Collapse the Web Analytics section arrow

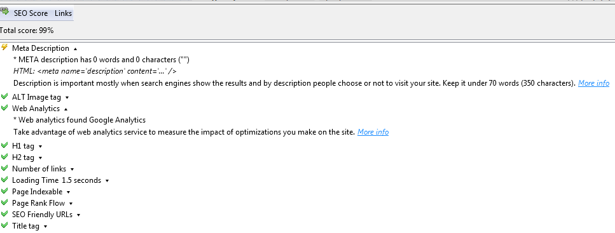(66, 109)
